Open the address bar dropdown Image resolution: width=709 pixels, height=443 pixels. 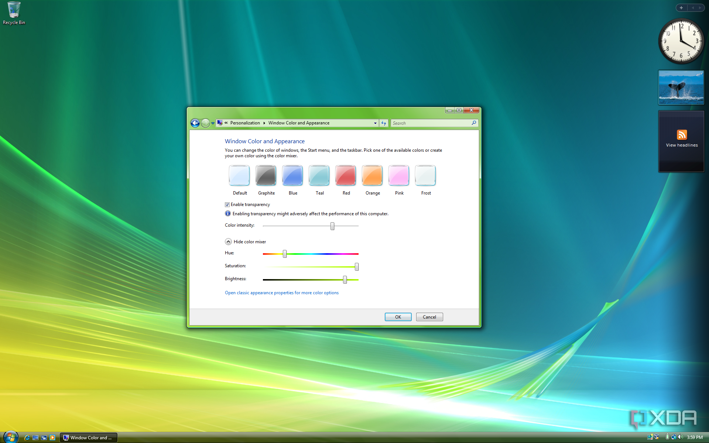tap(375, 123)
